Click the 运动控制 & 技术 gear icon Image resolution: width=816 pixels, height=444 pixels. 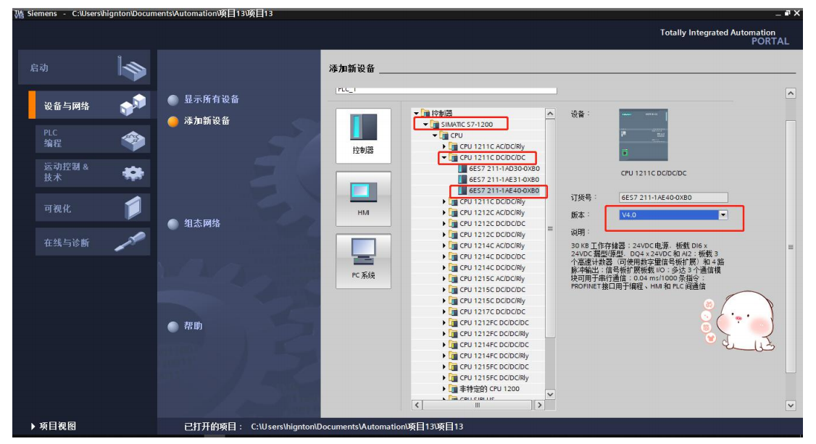[x=133, y=173]
